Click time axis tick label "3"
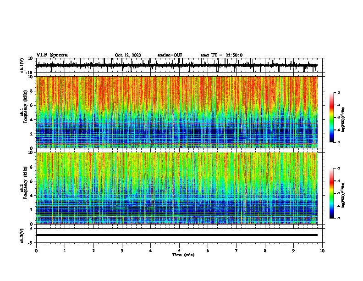 click(x=122, y=251)
